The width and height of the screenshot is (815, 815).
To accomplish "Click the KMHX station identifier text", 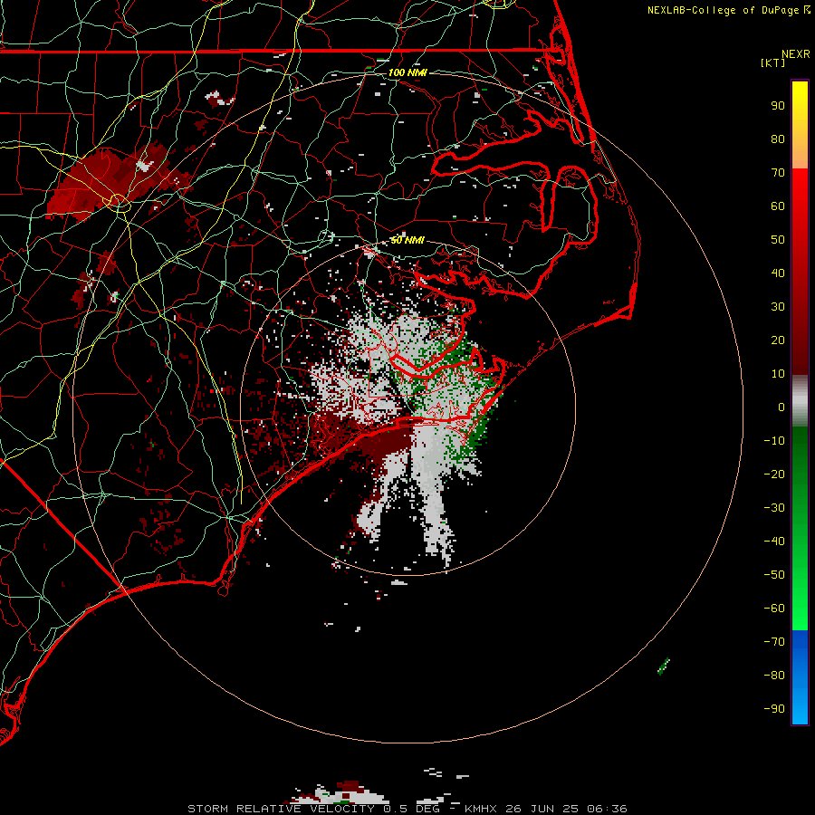I will pos(481,809).
